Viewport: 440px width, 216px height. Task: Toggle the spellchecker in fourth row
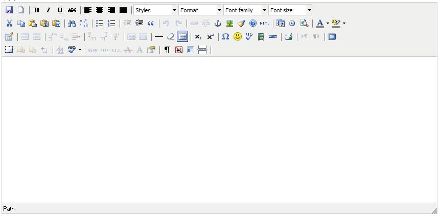click(72, 50)
